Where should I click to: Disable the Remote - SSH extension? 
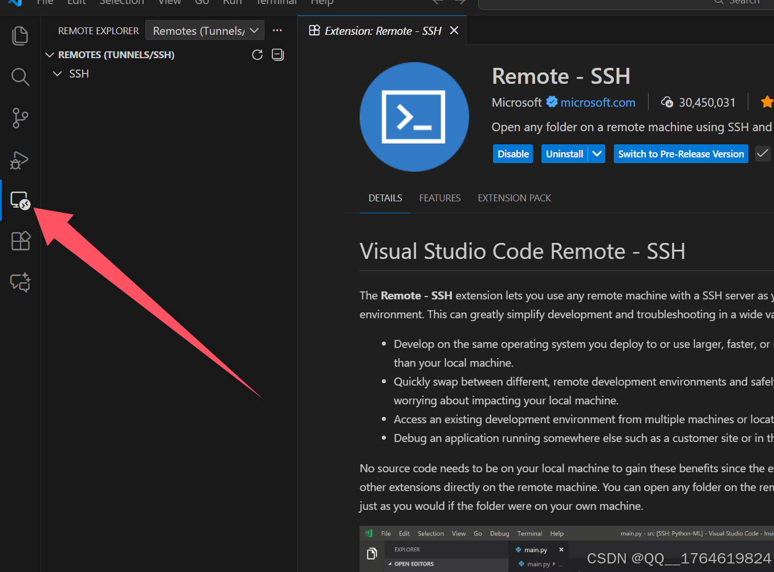coord(513,153)
